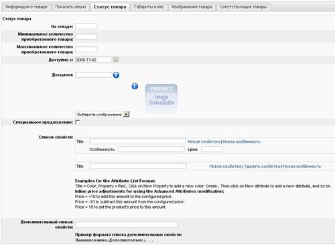
Task: Click Новое свойство link in second property row
Action: point(225,166)
